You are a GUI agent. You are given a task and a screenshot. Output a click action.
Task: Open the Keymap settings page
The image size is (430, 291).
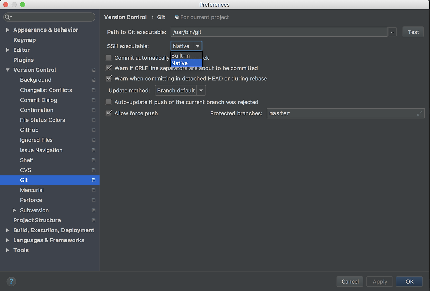tap(25, 40)
